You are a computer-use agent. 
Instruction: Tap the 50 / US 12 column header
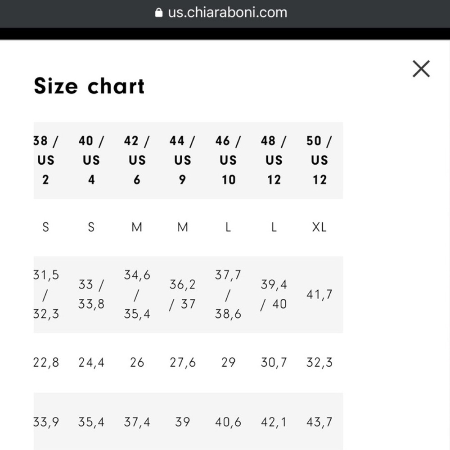point(319,160)
